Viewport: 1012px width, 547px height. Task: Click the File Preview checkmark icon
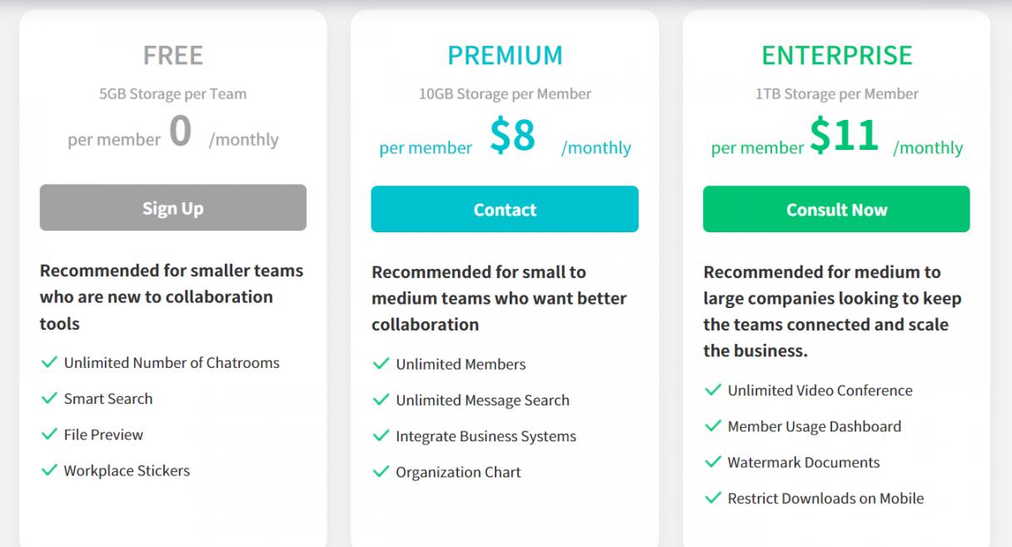tap(49, 434)
